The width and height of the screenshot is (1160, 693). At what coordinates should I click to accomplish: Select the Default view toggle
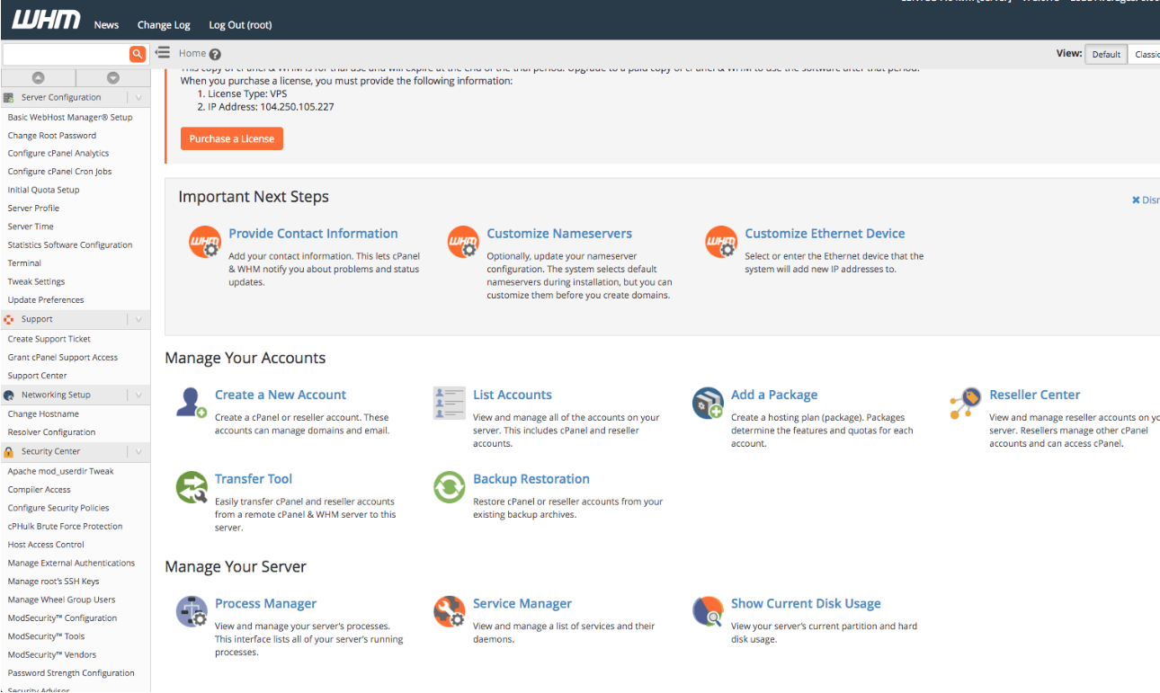click(x=1105, y=54)
